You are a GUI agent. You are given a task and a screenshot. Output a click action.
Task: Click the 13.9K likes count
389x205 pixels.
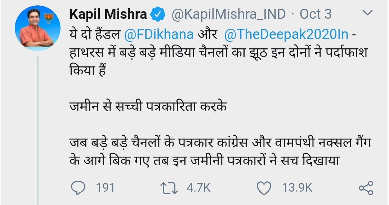tap(298, 188)
